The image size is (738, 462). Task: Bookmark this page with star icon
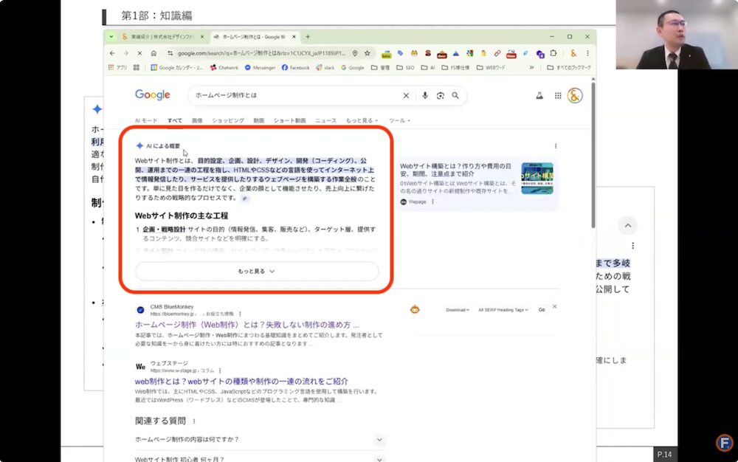click(x=368, y=53)
